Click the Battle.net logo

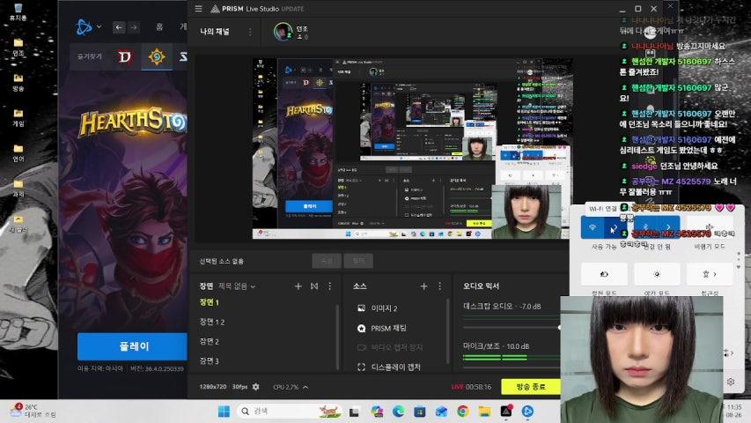pos(84,26)
